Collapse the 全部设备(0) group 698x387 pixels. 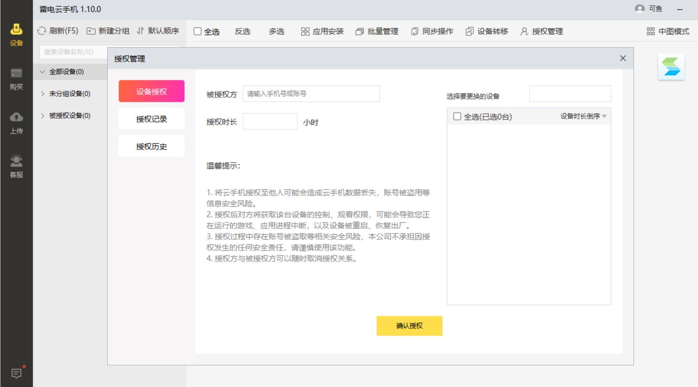[42, 72]
